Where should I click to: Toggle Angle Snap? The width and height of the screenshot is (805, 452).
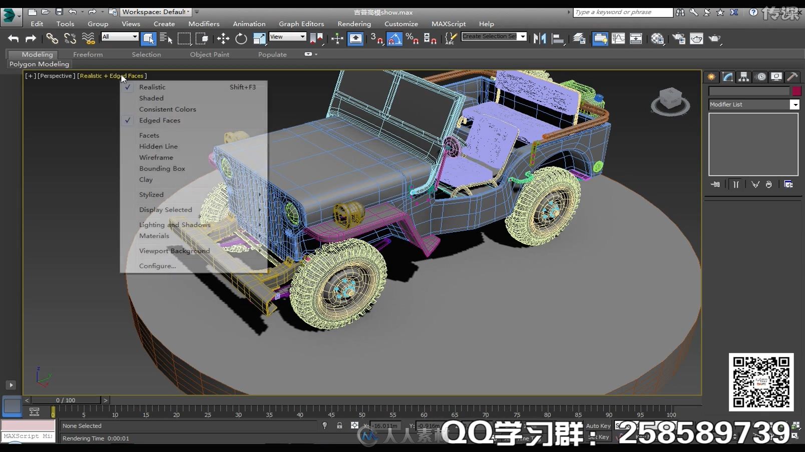[394, 38]
